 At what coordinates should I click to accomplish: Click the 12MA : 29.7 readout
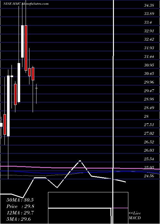[x=20, y=213]
